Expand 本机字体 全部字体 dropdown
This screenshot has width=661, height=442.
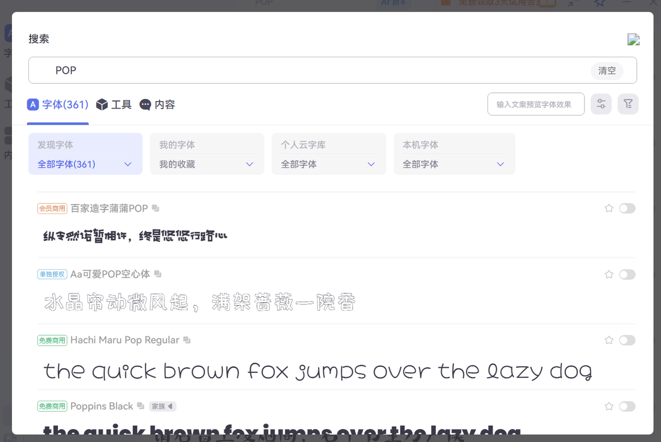tap(454, 164)
